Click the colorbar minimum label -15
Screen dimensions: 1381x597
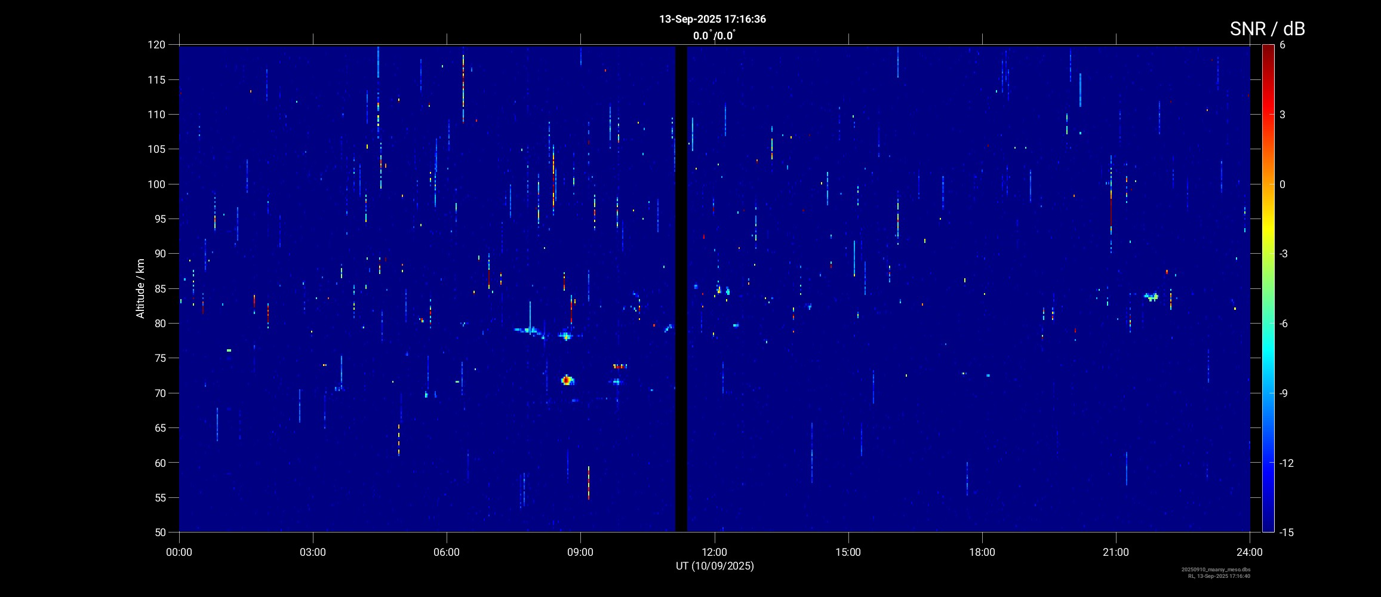pyautogui.click(x=1286, y=533)
